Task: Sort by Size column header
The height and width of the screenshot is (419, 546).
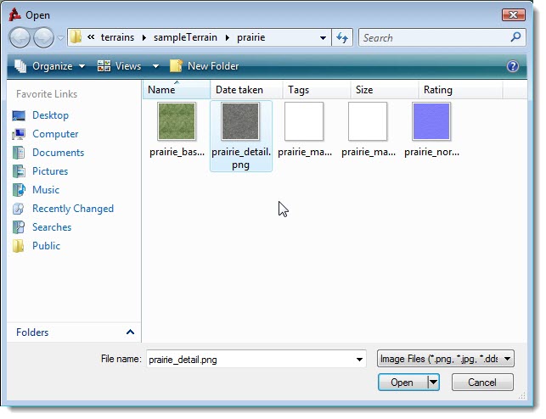Action: tap(384, 90)
